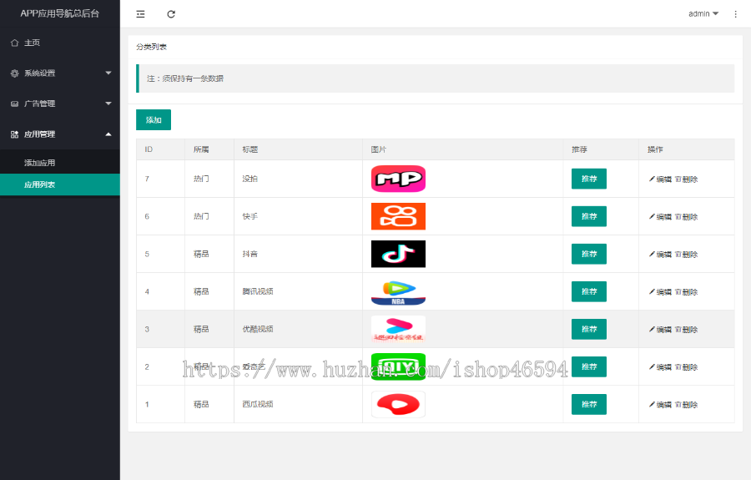Screen dimensions: 751x480
Task: Edit the 优酷视频 row with 编辑
Action: click(x=660, y=330)
